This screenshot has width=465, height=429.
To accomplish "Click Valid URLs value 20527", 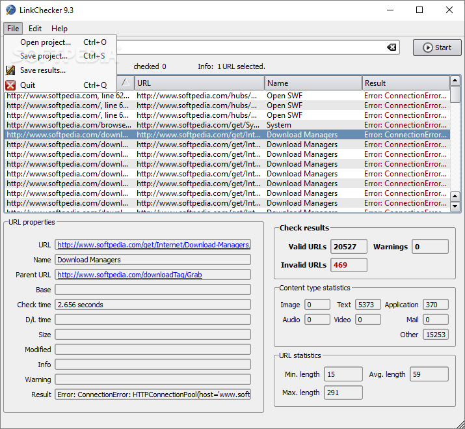I will click(349, 247).
